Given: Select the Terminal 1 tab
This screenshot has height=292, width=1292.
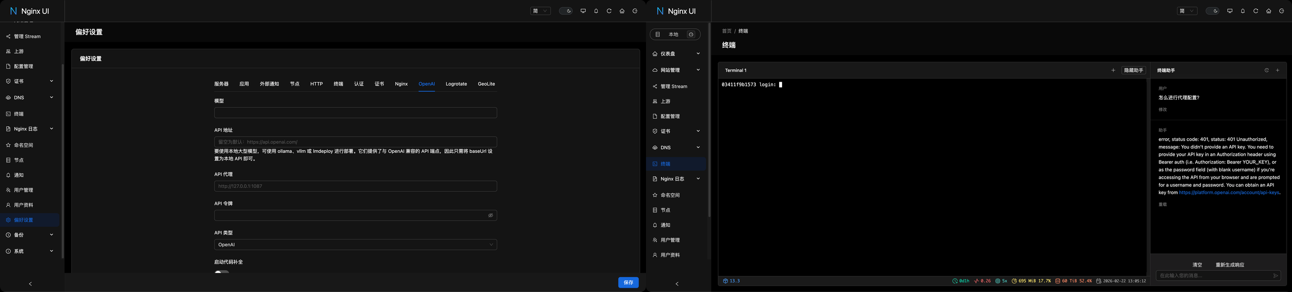Looking at the screenshot, I should click(736, 71).
